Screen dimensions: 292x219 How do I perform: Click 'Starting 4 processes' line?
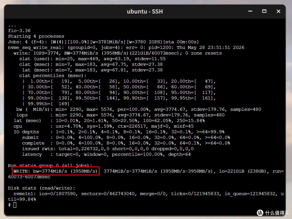pyautogui.click(x=36, y=36)
